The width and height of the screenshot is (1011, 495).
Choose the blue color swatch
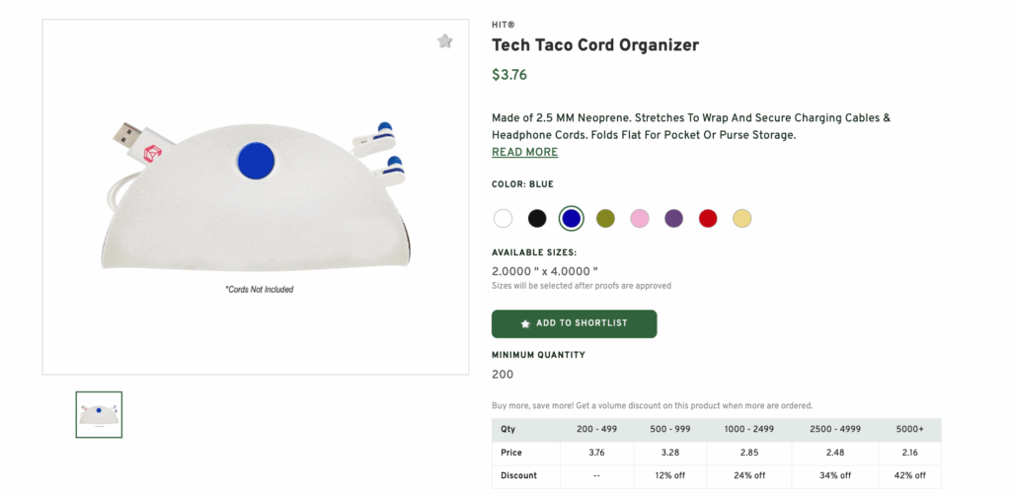(x=571, y=218)
